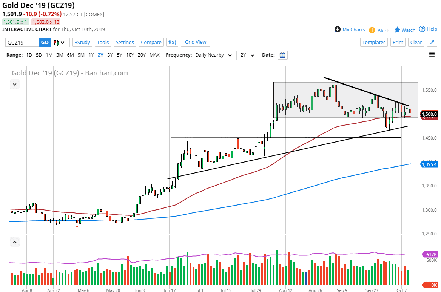Select the MAX range option
The height and width of the screenshot is (292, 441).
click(154, 55)
